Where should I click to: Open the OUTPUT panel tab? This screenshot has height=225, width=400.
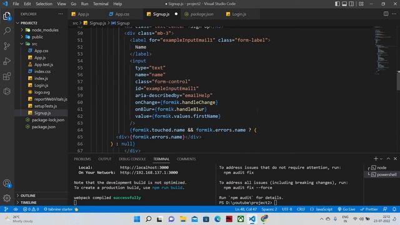[105, 159]
